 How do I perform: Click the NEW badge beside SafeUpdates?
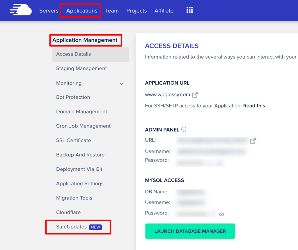click(95, 227)
